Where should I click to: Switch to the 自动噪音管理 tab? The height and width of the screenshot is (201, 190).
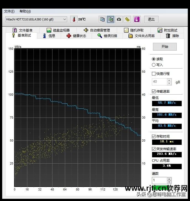pyautogui.click(x=97, y=30)
